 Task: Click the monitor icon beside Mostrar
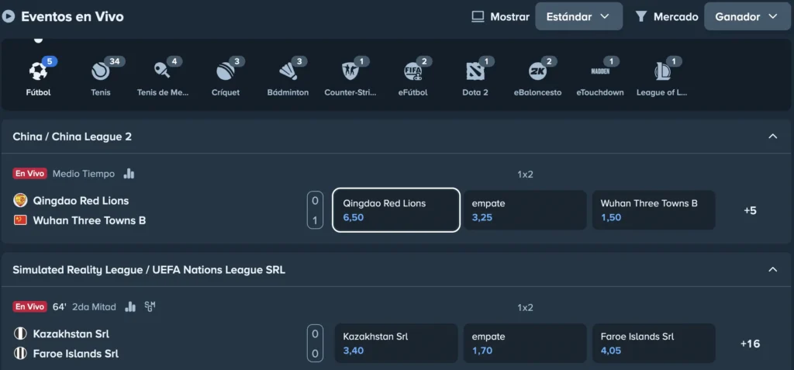tap(478, 17)
